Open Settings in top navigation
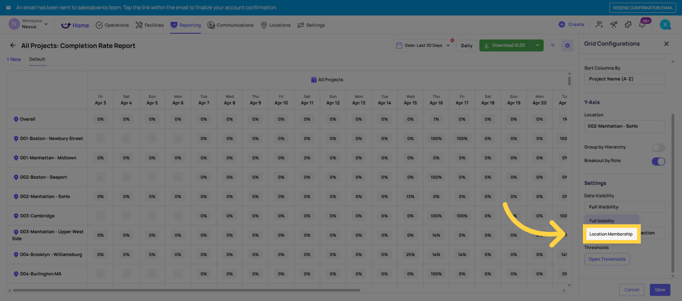Image resolution: width=682 pixels, height=301 pixels. [311, 25]
